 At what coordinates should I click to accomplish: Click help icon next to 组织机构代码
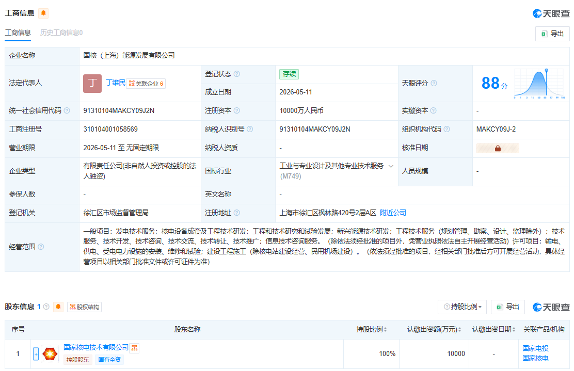[447, 129]
